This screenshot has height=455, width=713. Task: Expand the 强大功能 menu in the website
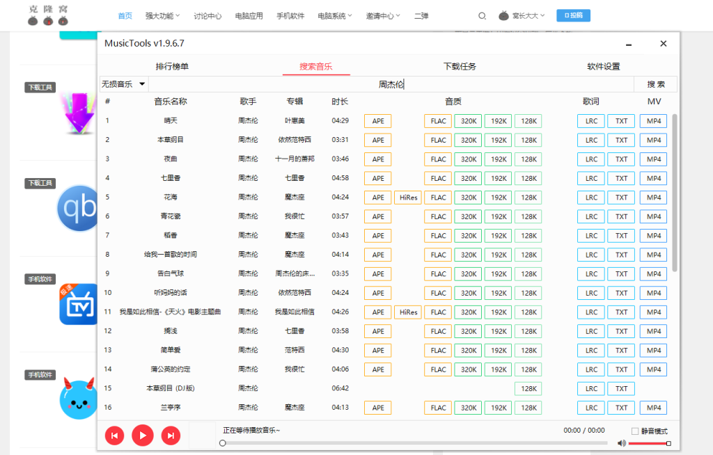pyautogui.click(x=162, y=16)
